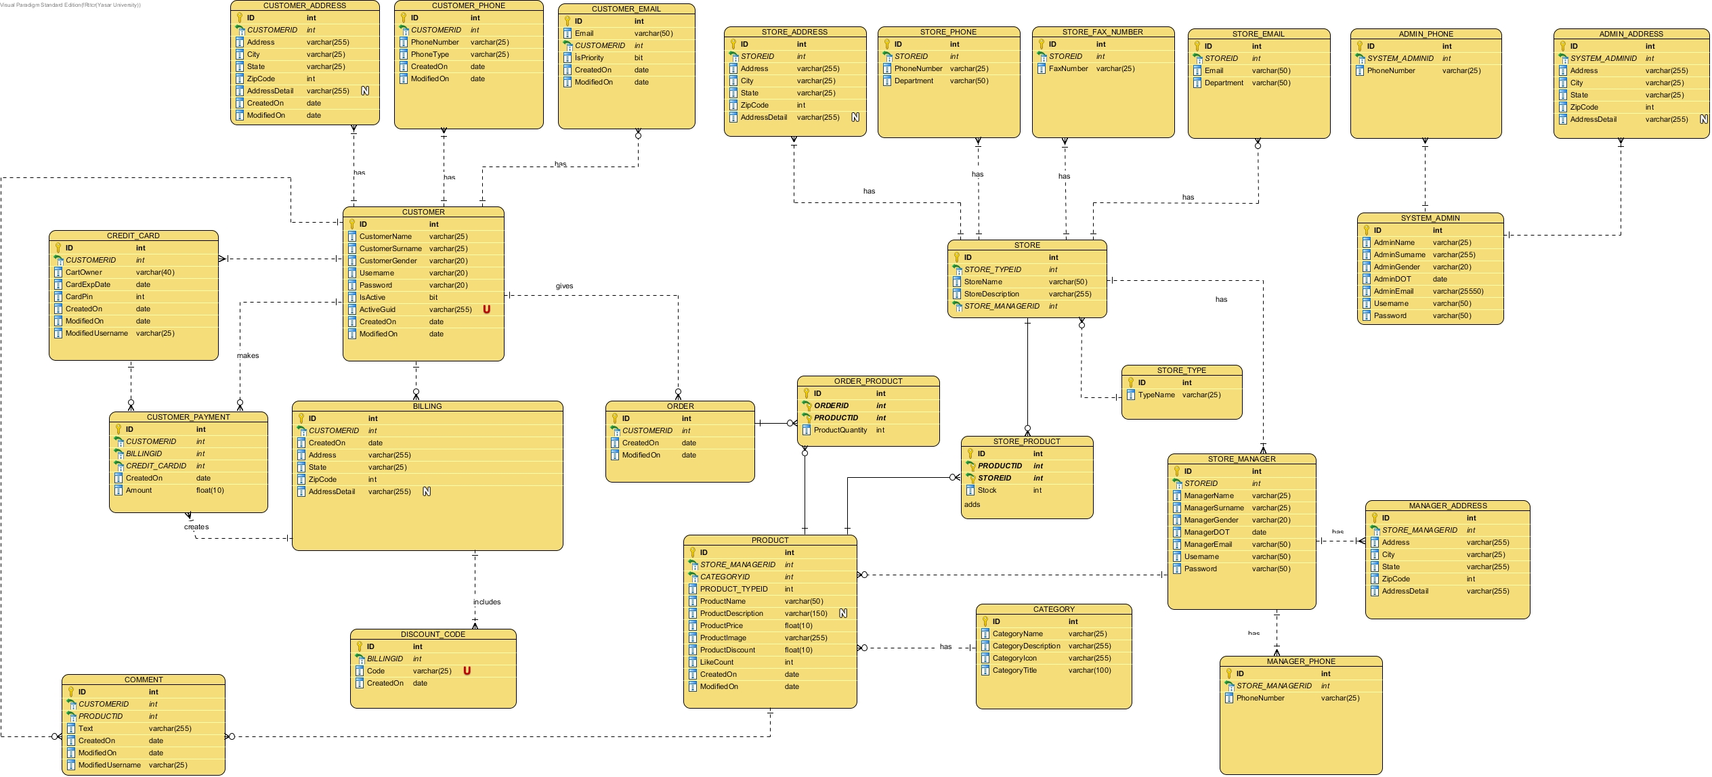
Task: Click the foreign key icon of BILLINGID in DISCOUNT_CODE
Action: [360, 659]
